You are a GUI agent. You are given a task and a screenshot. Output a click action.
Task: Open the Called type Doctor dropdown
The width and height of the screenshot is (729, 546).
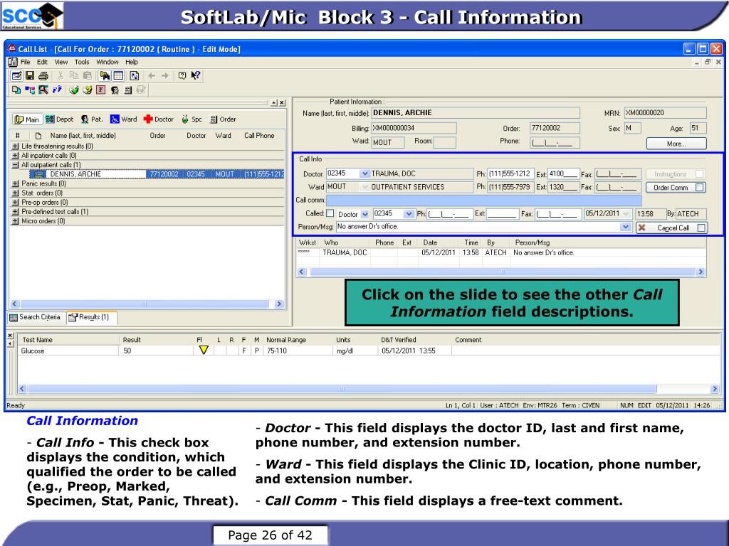pyautogui.click(x=365, y=214)
